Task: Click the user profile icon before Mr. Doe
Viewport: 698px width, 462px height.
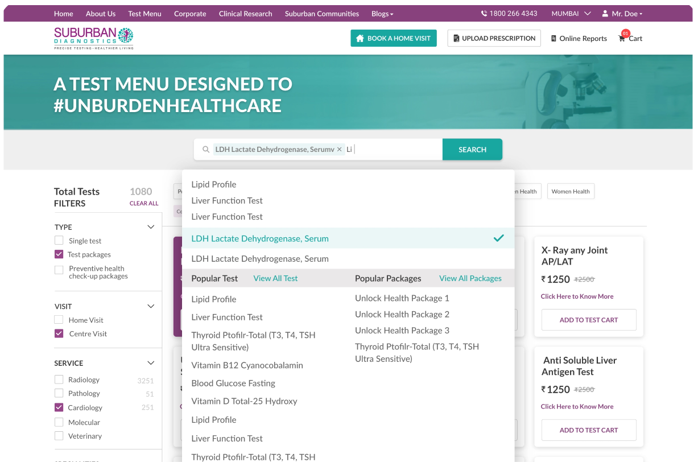Action: [605, 14]
